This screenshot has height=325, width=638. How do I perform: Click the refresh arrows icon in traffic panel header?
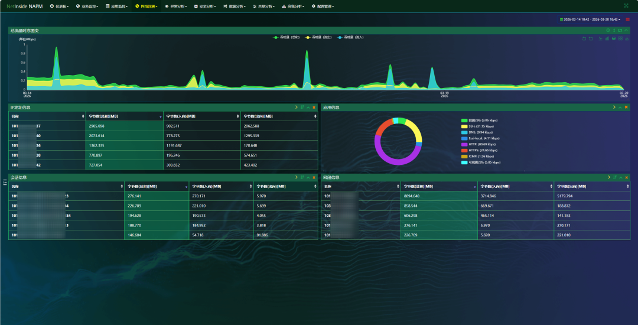(x=620, y=30)
